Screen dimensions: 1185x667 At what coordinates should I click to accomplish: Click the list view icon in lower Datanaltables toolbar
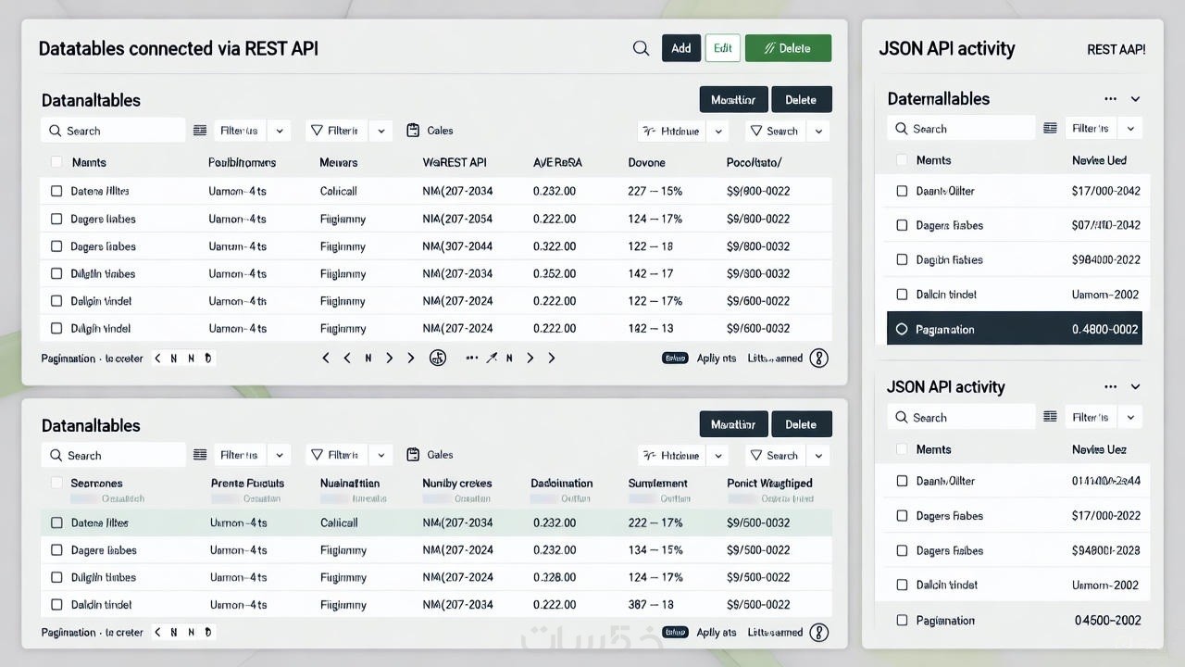click(x=200, y=455)
